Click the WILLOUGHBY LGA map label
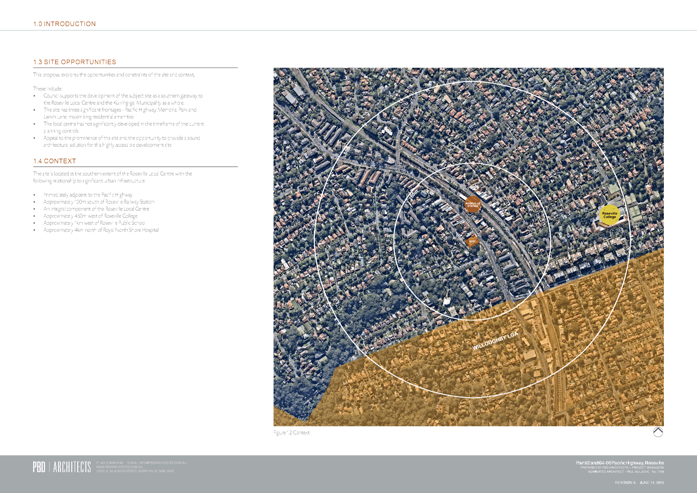 click(x=495, y=341)
